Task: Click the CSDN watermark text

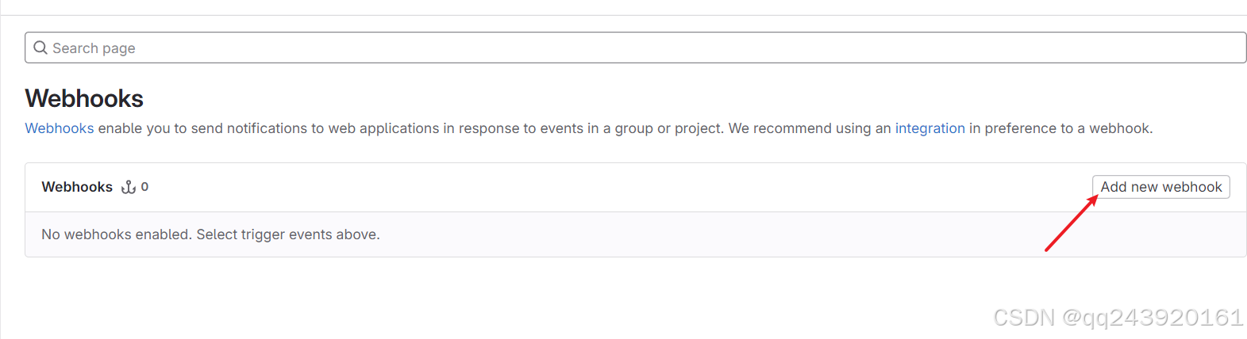Action: pos(1024,318)
